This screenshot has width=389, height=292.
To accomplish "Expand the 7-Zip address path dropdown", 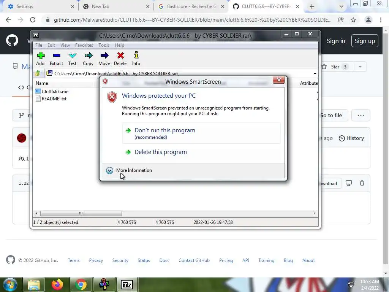I will (x=315, y=73).
